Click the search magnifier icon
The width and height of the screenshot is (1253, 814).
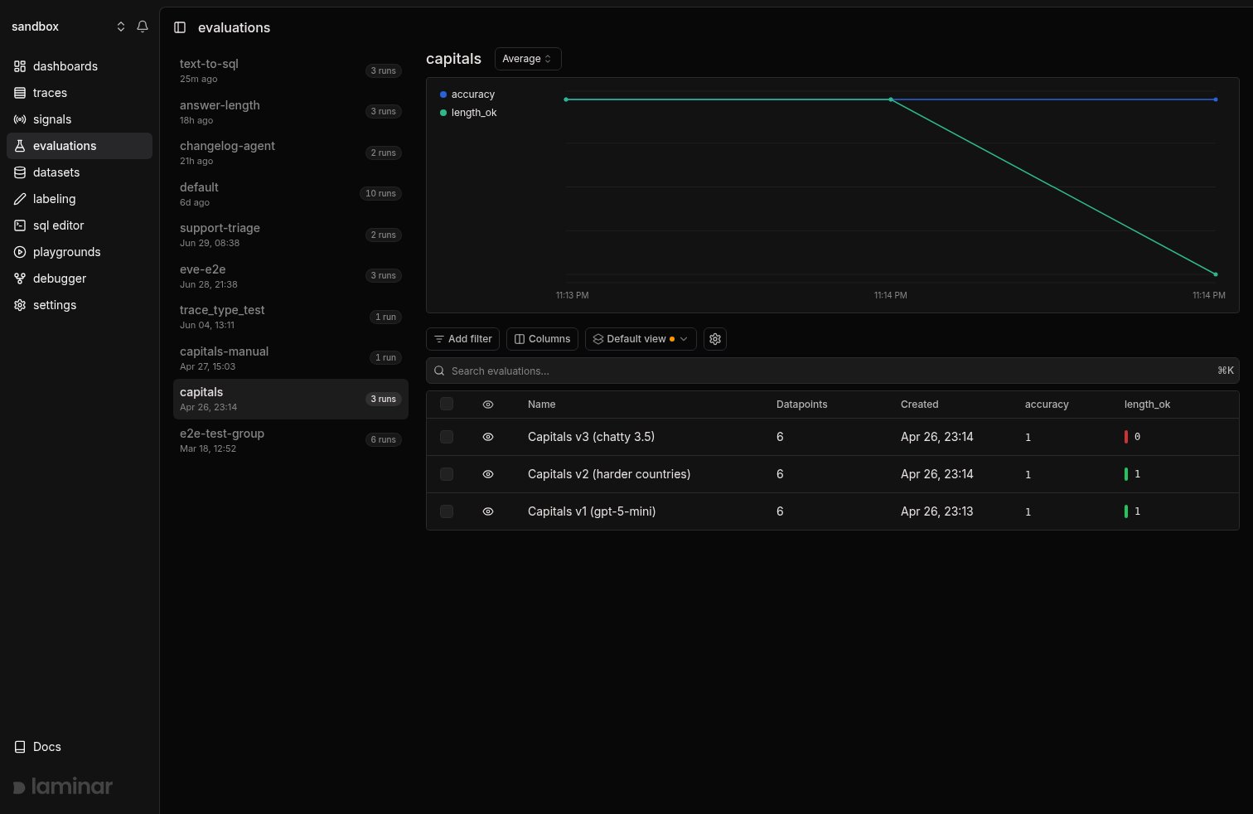[439, 371]
